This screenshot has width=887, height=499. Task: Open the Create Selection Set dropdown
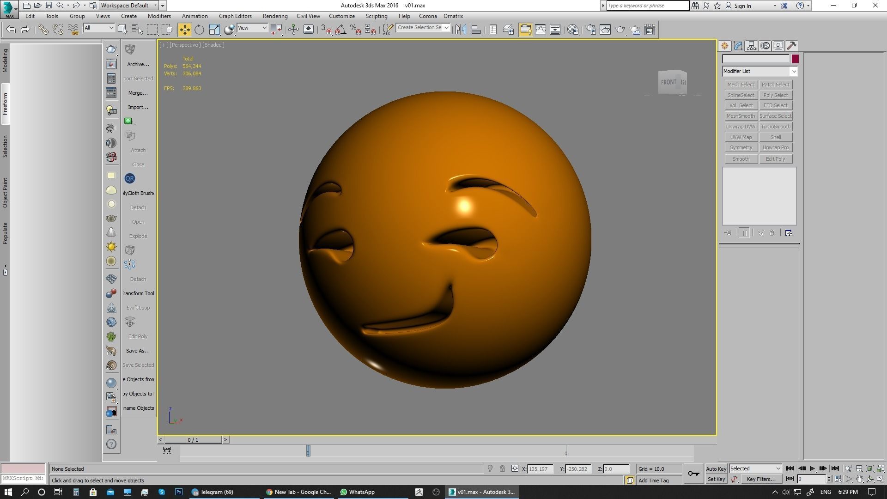tap(423, 28)
